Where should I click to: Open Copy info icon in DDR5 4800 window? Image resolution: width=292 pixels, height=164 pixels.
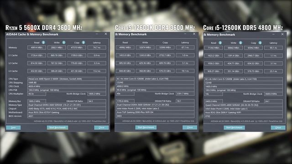point(260,43)
